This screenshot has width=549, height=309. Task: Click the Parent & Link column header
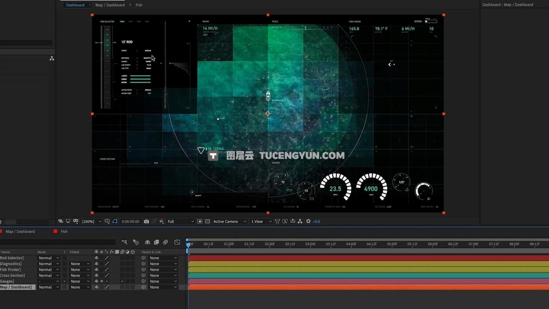click(151, 252)
